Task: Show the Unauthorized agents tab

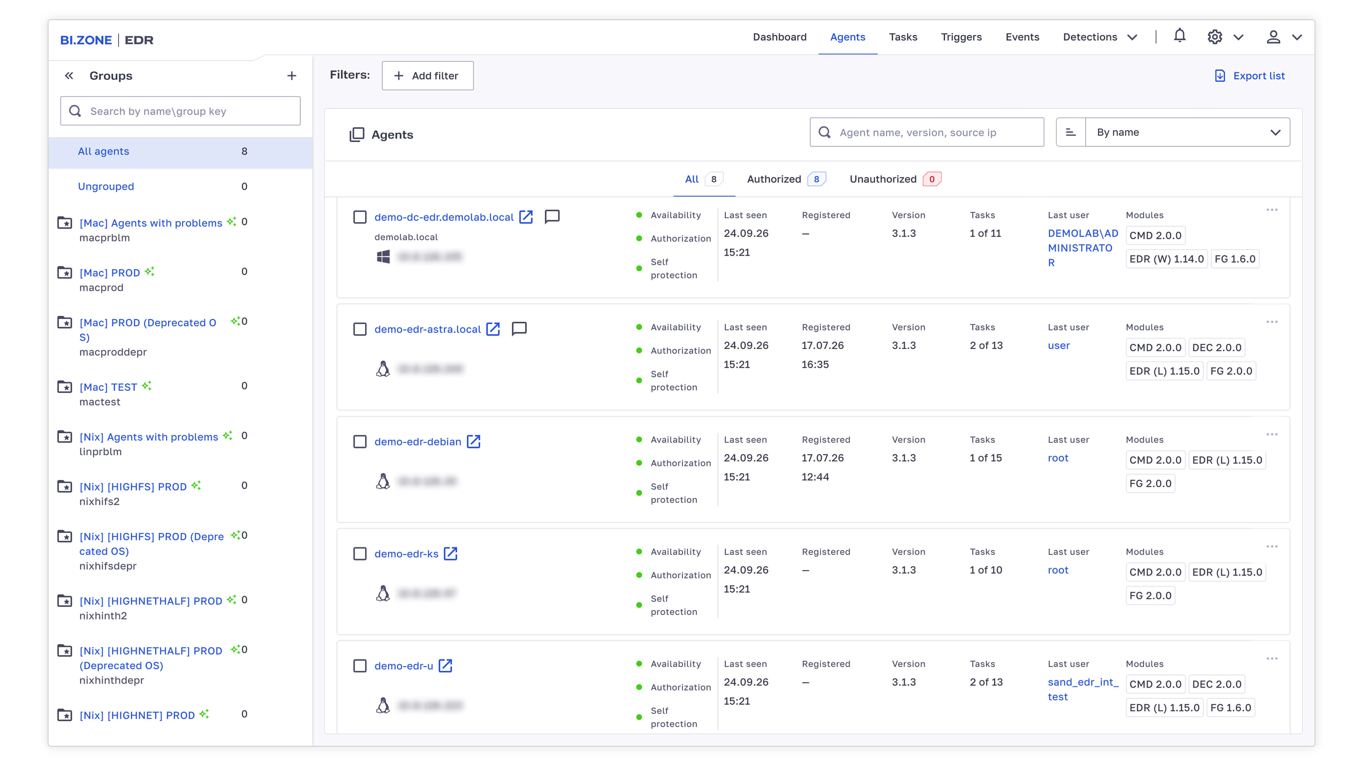Action: click(895, 179)
